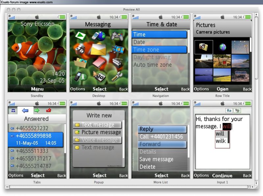Open the calendar organizer icon showing 30

click(99, 76)
